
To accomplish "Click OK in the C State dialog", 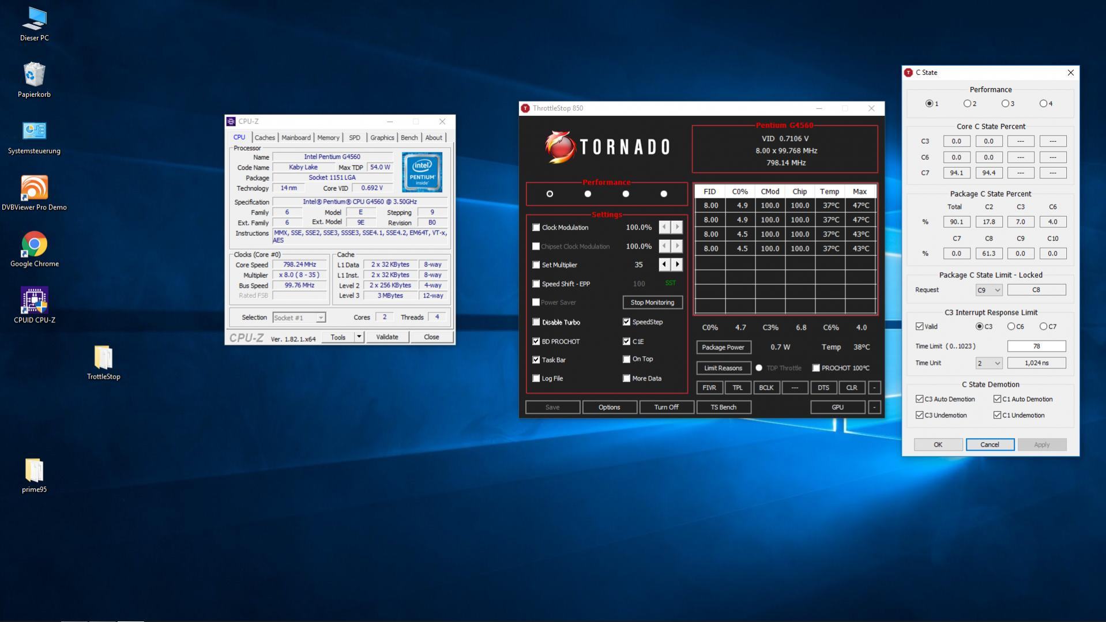I will tap(938, 444).
